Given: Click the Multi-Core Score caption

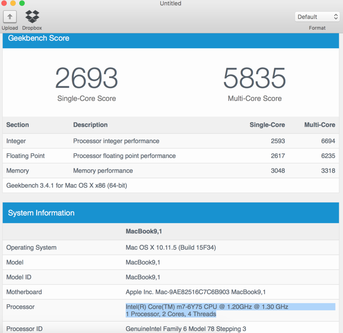Looking at the screenshot, I should (255, 99).
